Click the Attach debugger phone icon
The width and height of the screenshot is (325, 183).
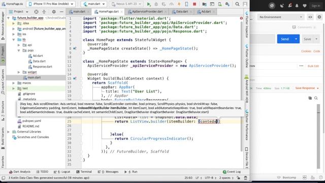click(186, 4)
